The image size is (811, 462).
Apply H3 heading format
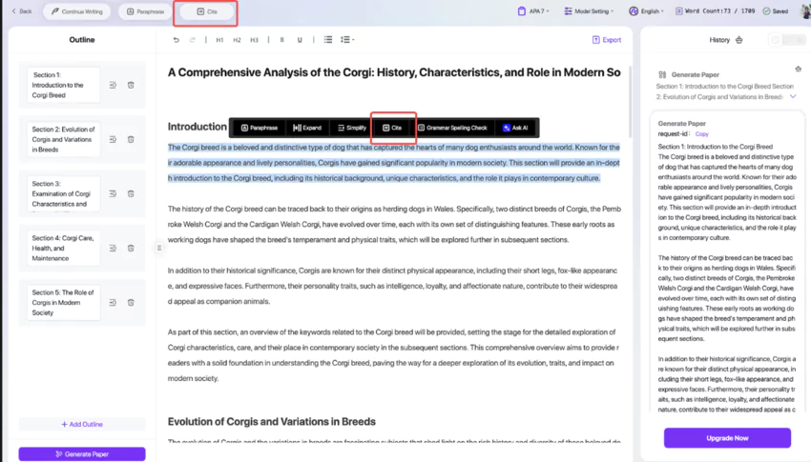254,40
